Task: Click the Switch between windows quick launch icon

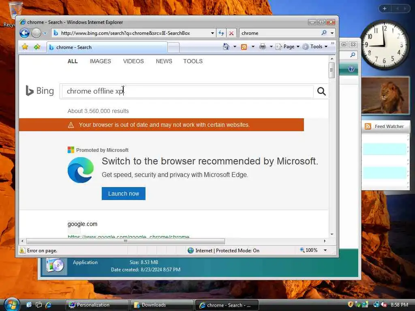Action: [x=39, y=305]
